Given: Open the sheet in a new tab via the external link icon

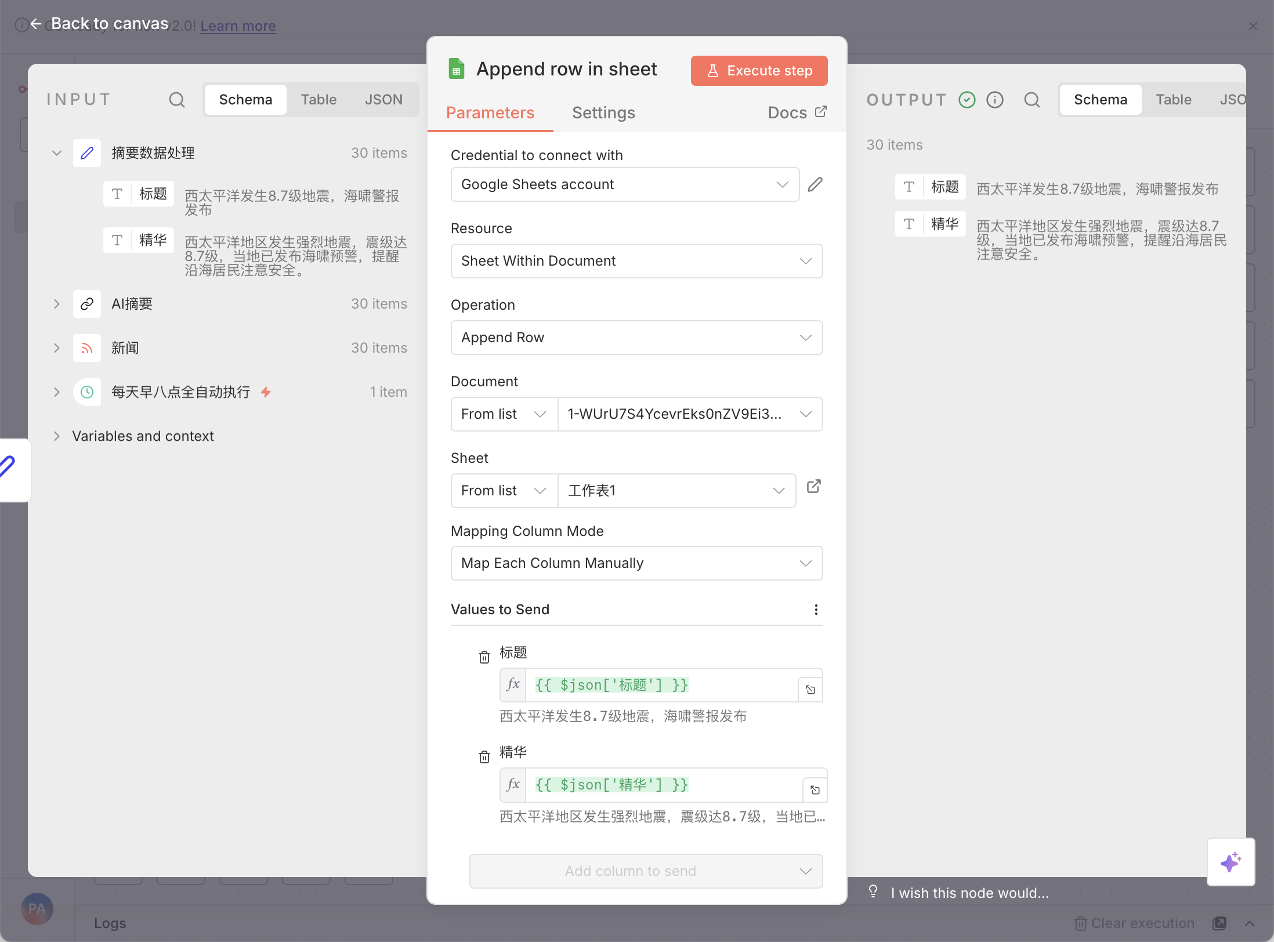Looking at the screenshot, I should [x=813, y=487].
